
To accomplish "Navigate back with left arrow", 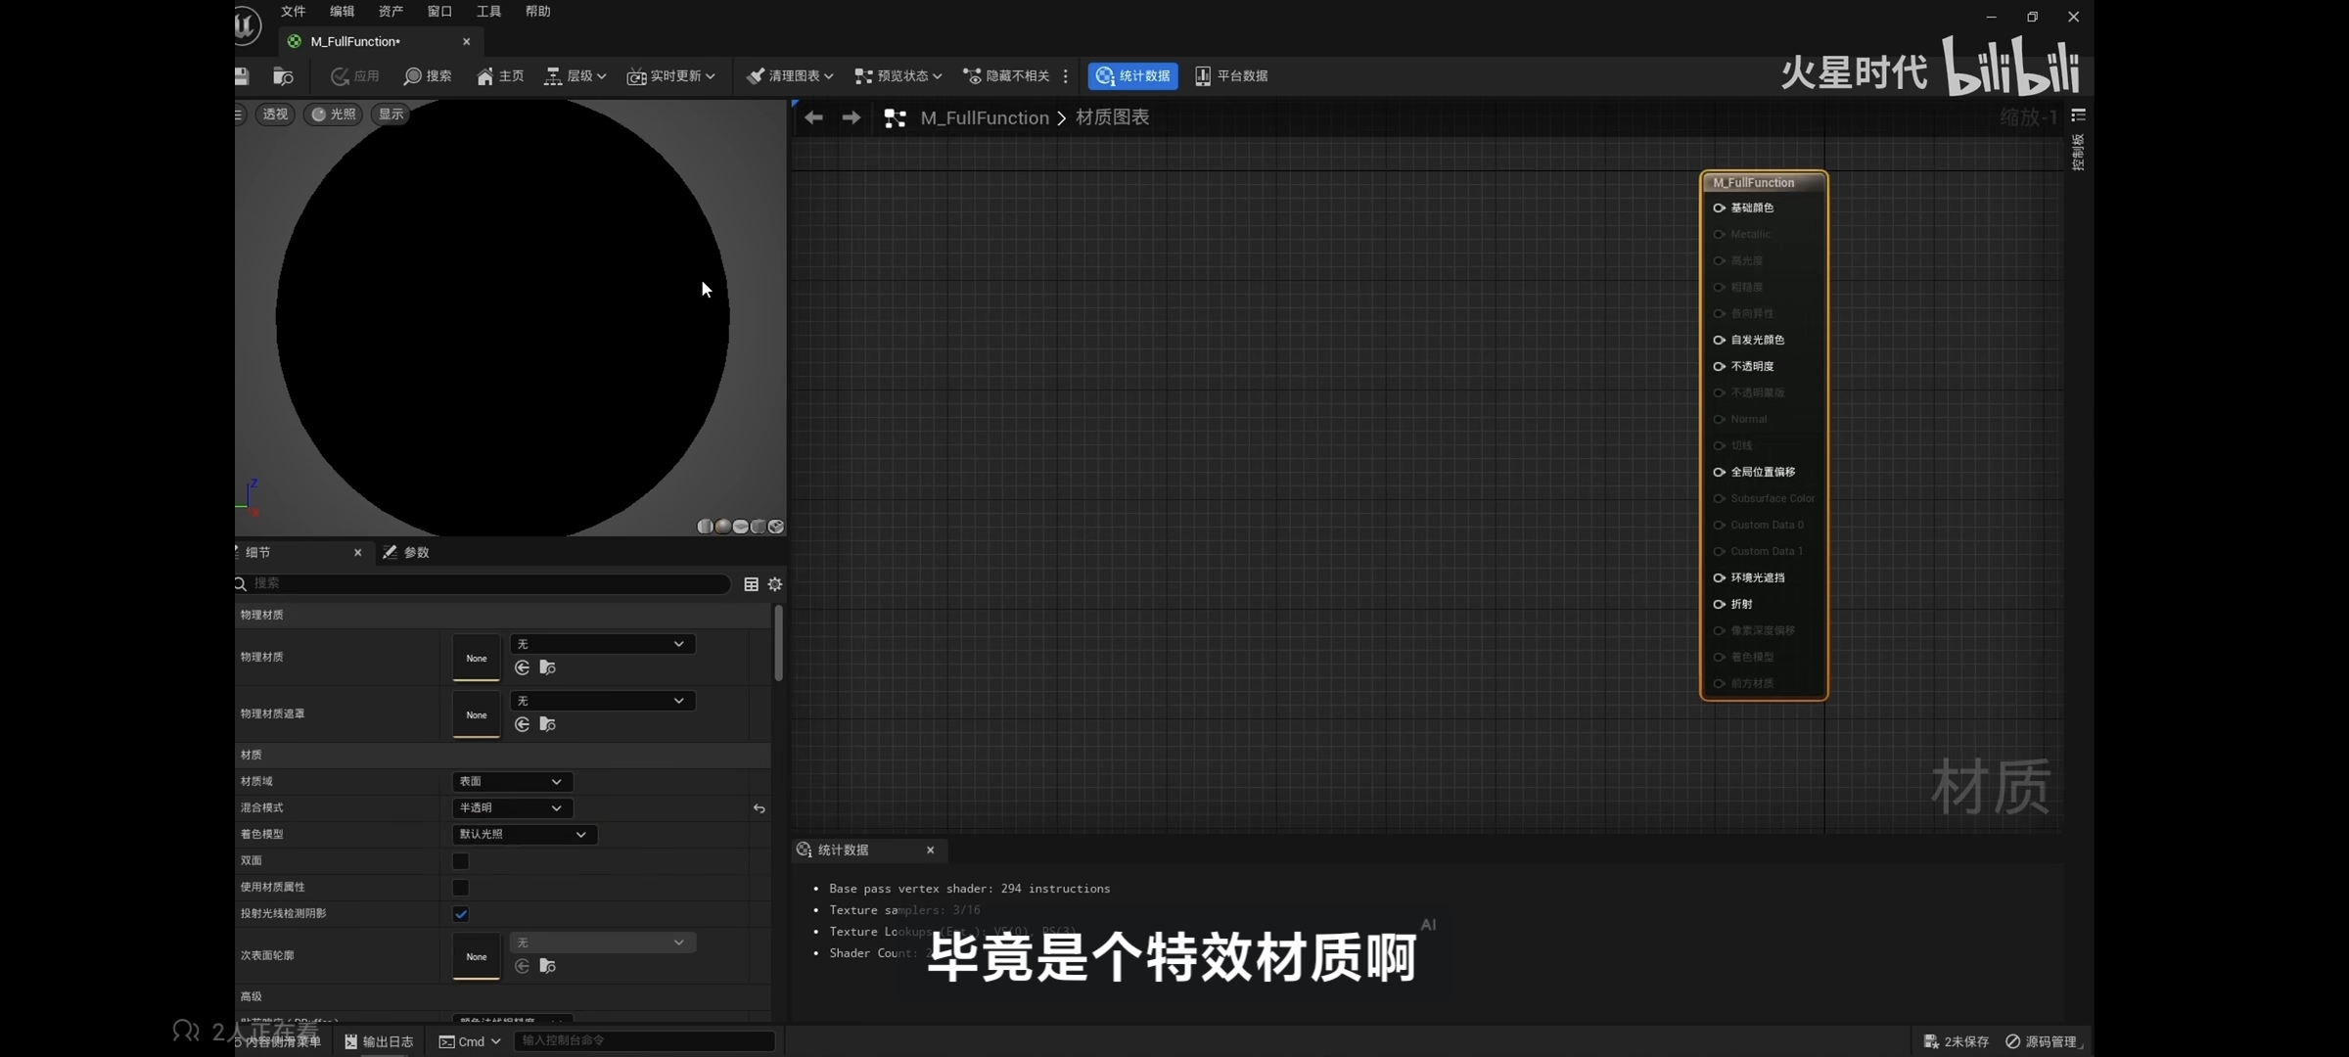I will coord(813,117).
